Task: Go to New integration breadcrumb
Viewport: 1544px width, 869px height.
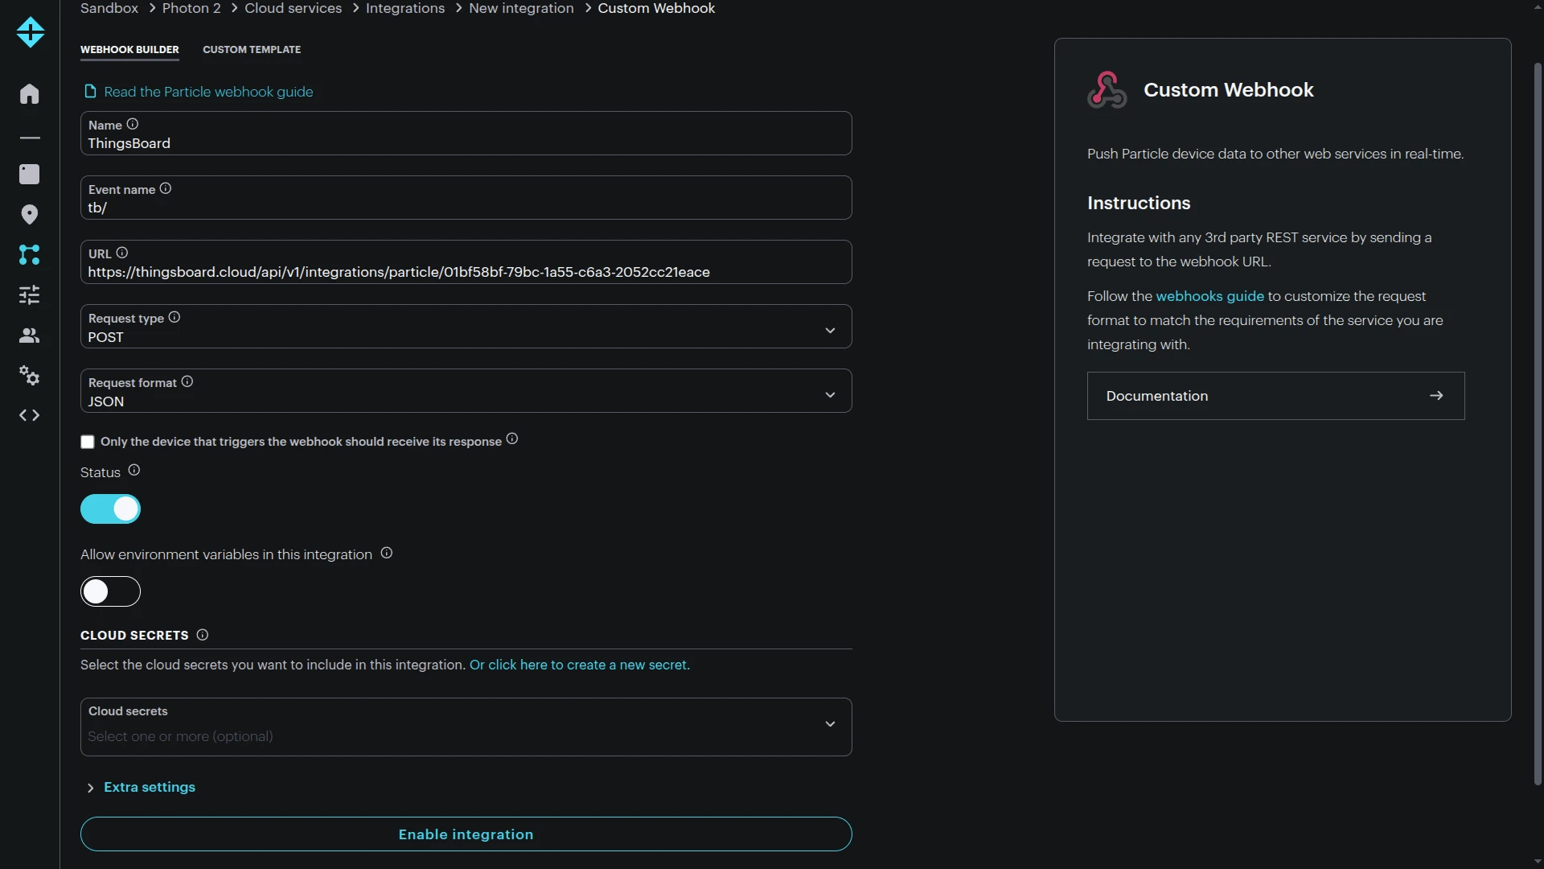Action: 522,8
